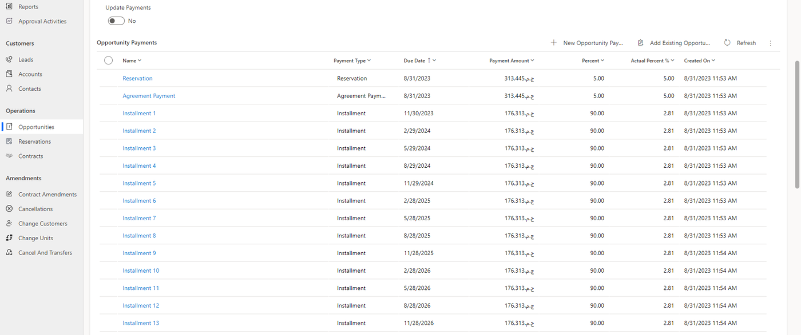Open the Agreement Payment record link

click(x=149, y=96)
